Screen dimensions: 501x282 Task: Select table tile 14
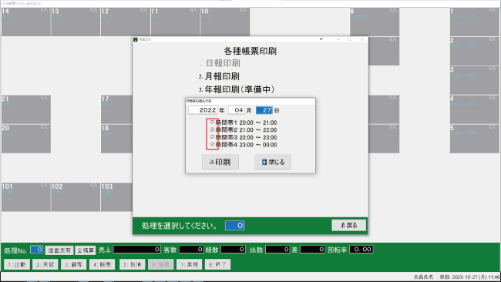25,22
